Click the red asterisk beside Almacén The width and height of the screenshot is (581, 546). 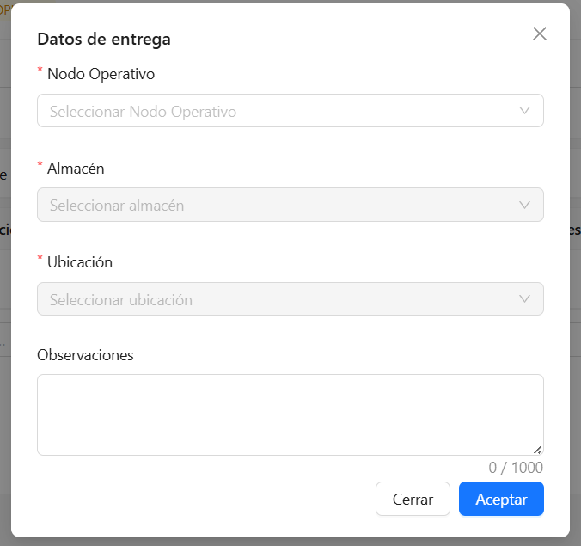[40, 164]
